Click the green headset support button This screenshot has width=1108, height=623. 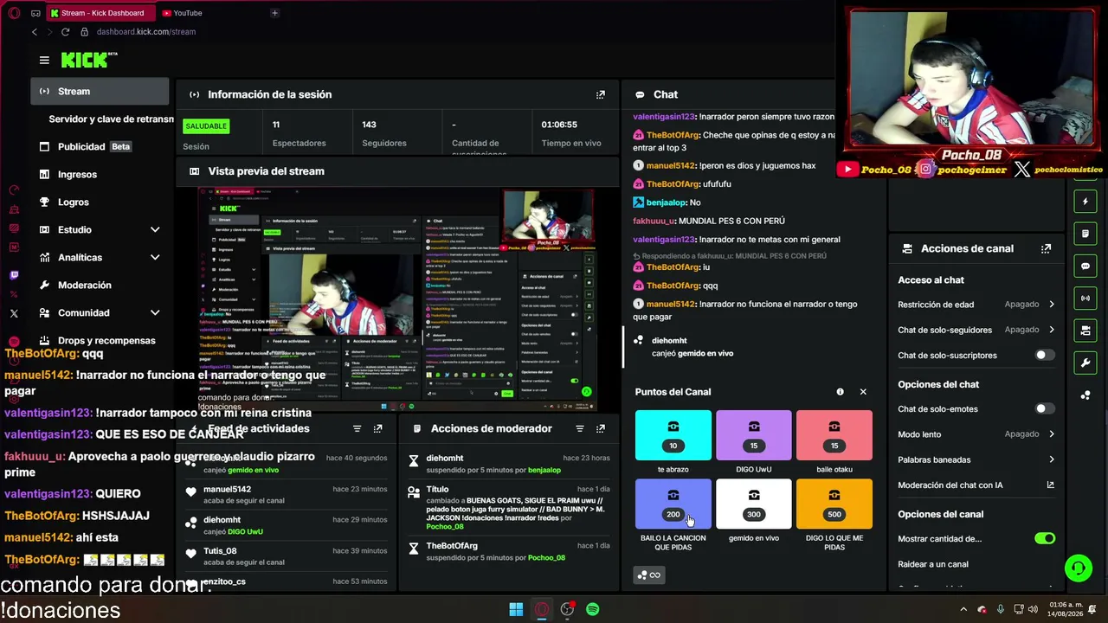pyautogui.click(x=1079, y=568)
